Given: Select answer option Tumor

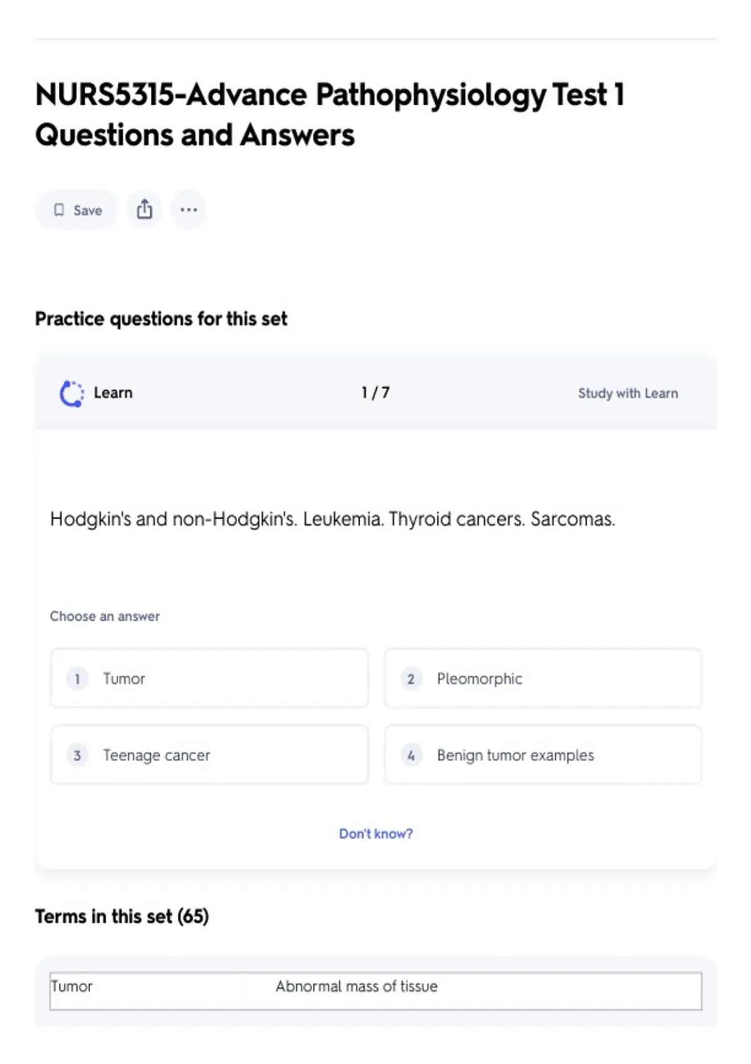Looking at the screenshot, I should point(209,678).
